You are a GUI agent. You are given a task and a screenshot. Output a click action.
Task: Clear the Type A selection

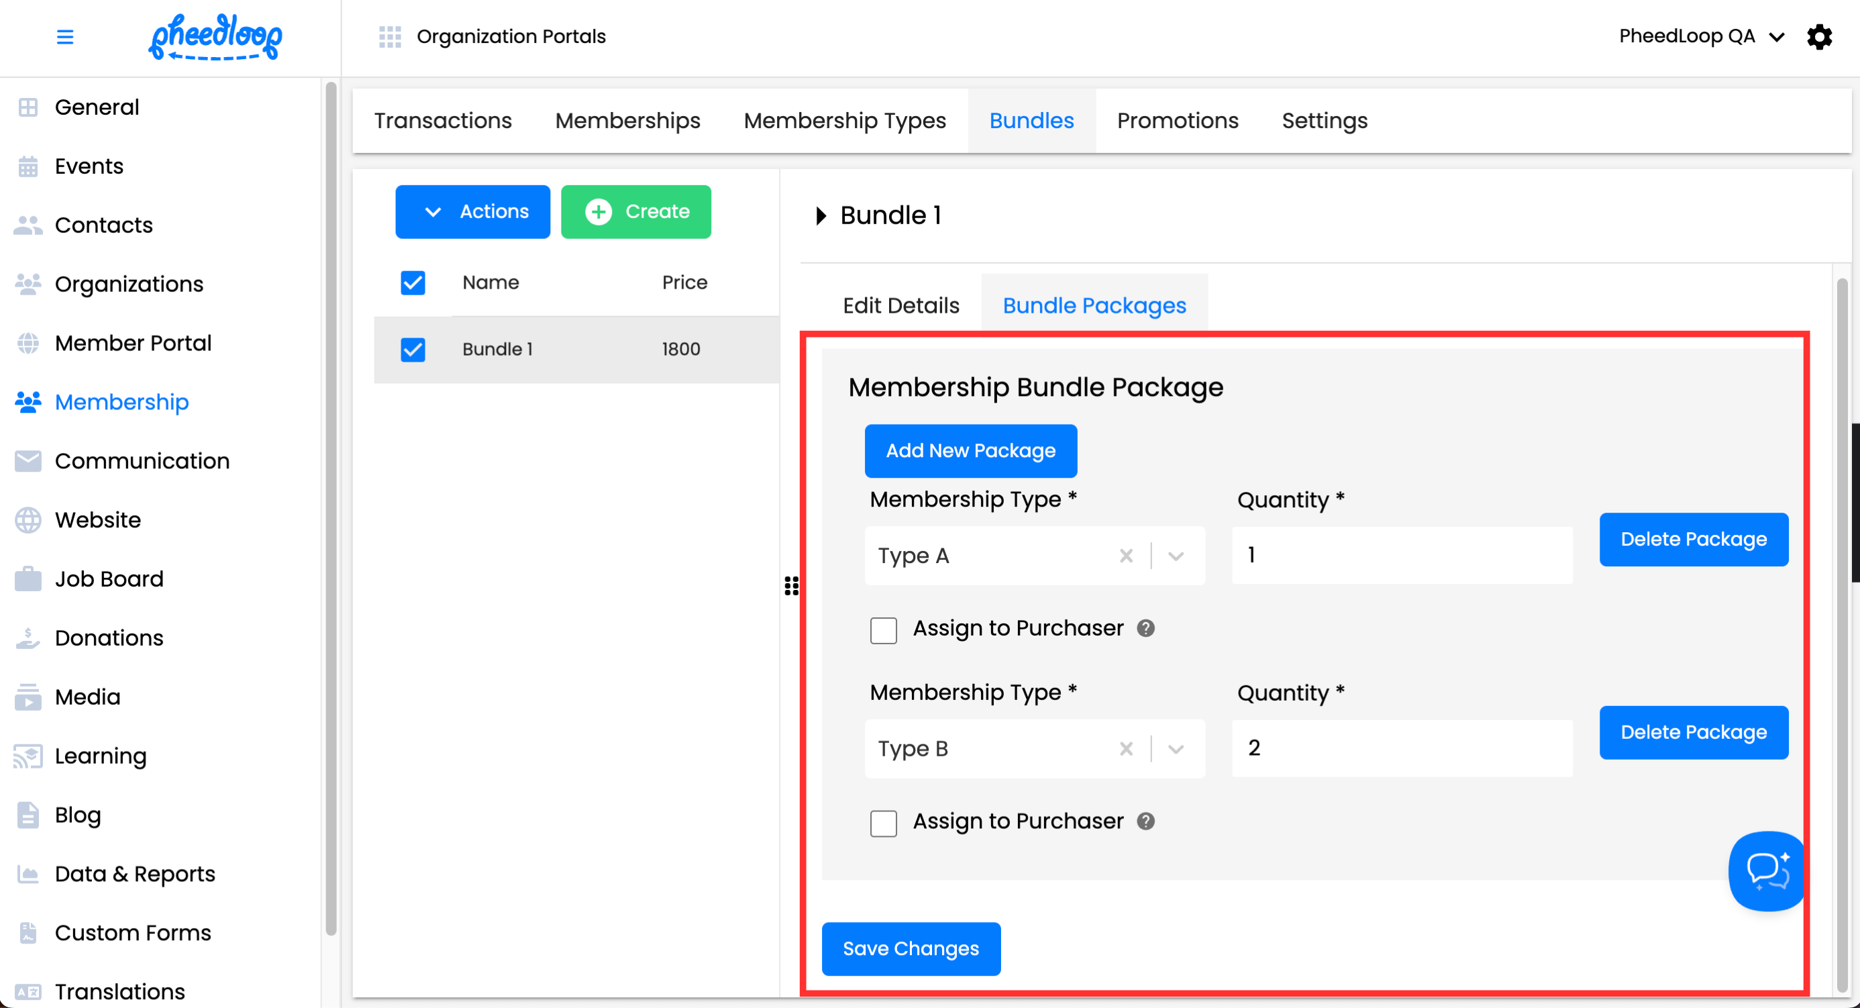click(x=1126, y=556)
